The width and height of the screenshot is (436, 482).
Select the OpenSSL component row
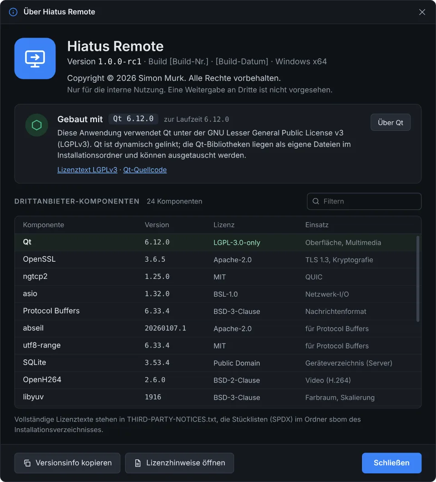pyautogui.click(x=218, y=260)
